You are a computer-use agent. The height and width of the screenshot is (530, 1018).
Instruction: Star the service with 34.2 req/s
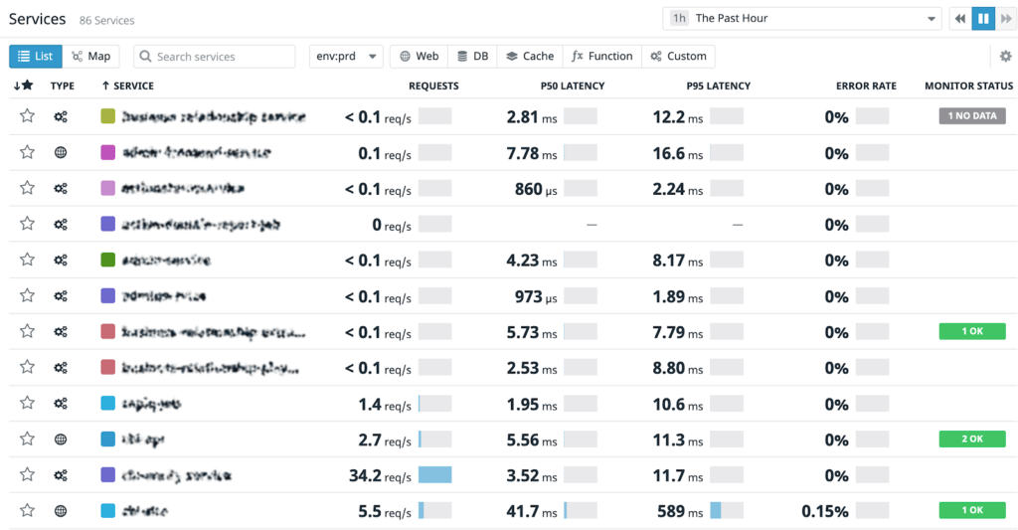tap(27, 475)
